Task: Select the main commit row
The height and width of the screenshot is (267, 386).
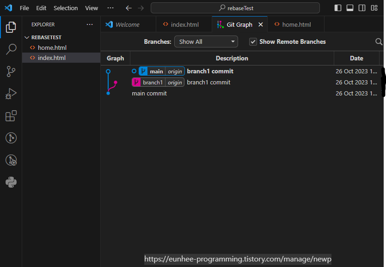Action: (x=242, y=93)
